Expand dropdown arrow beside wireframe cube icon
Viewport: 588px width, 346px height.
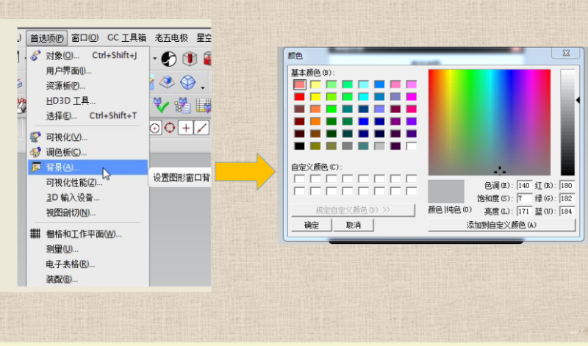[203, 85]
